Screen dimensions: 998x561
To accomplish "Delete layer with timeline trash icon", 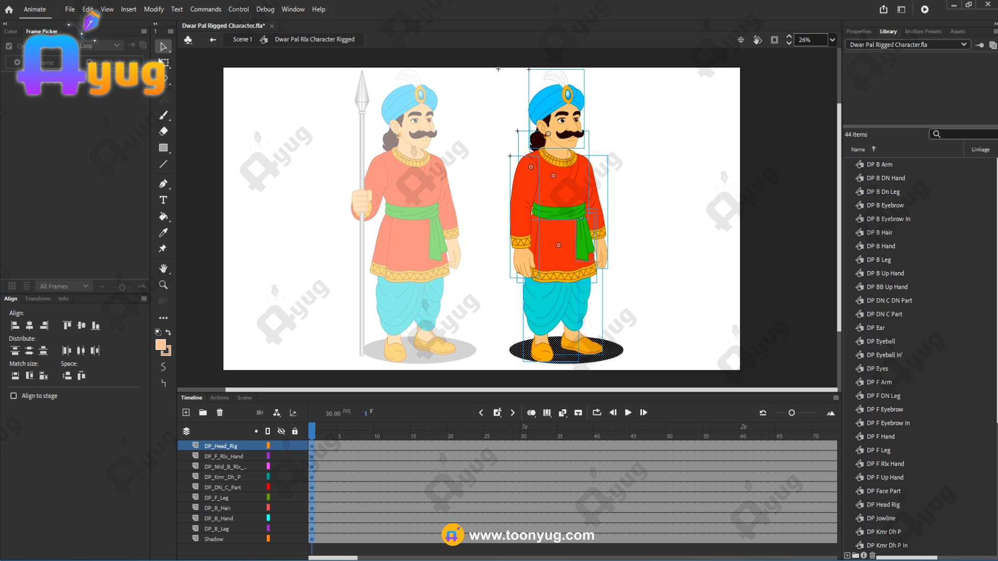I will (219, 412).
